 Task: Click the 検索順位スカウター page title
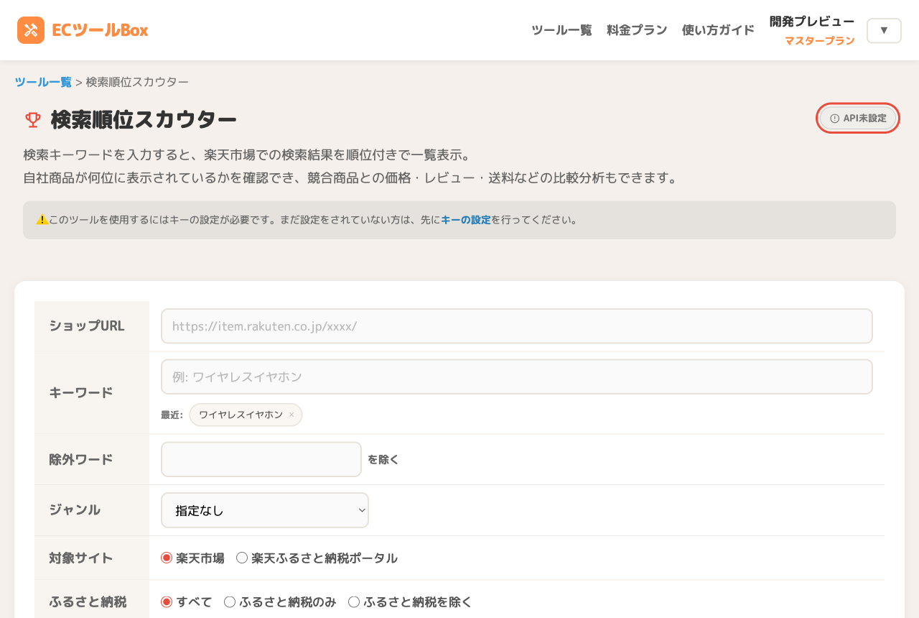coord(144,120)
